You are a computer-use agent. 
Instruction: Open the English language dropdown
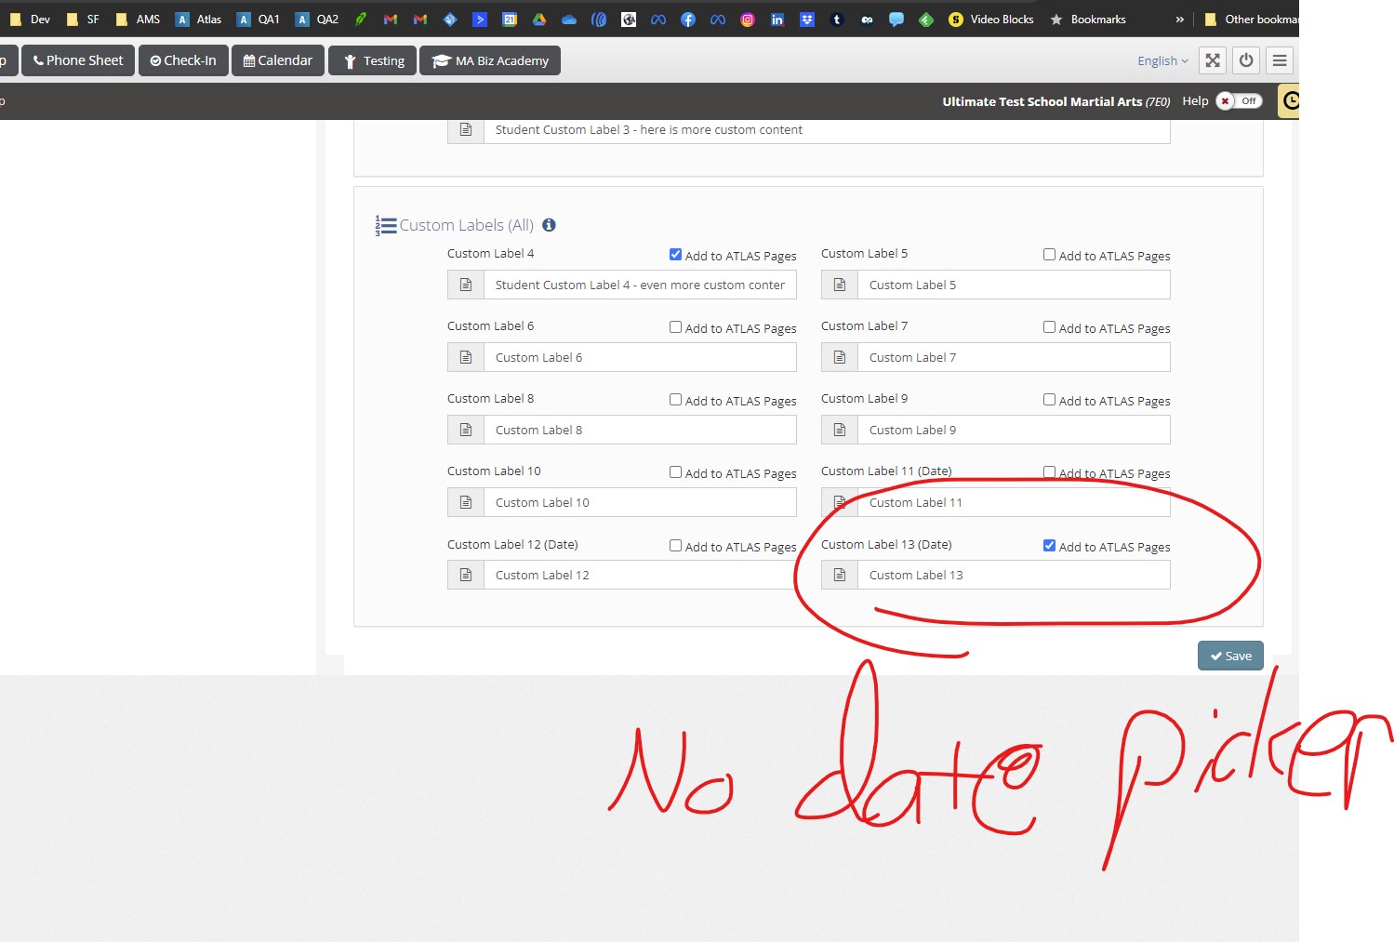[1162, 60]
